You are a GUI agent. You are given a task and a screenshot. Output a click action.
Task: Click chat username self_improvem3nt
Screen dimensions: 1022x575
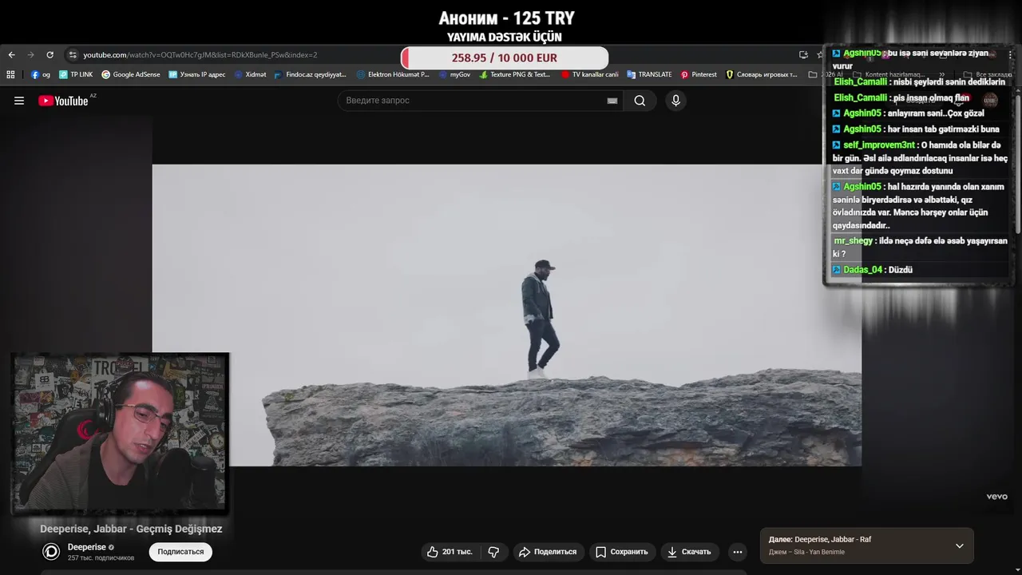tap(879, 145)
